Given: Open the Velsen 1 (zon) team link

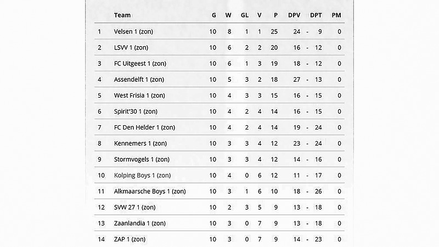Looking at the screenshot, I should [133, 32].
